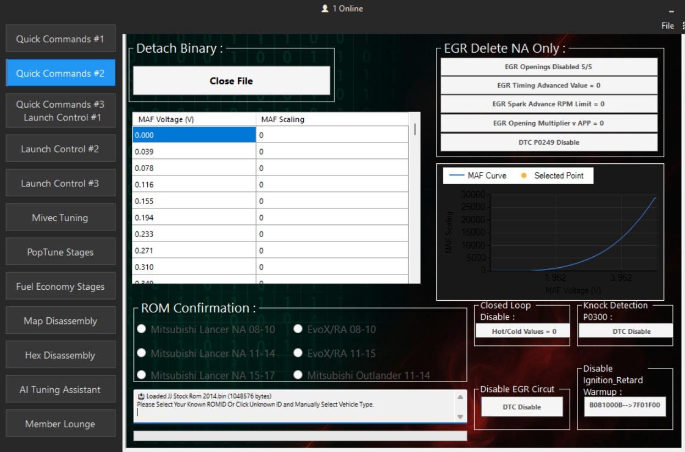Select the 0.000 MAF Voltage cell

194,135
